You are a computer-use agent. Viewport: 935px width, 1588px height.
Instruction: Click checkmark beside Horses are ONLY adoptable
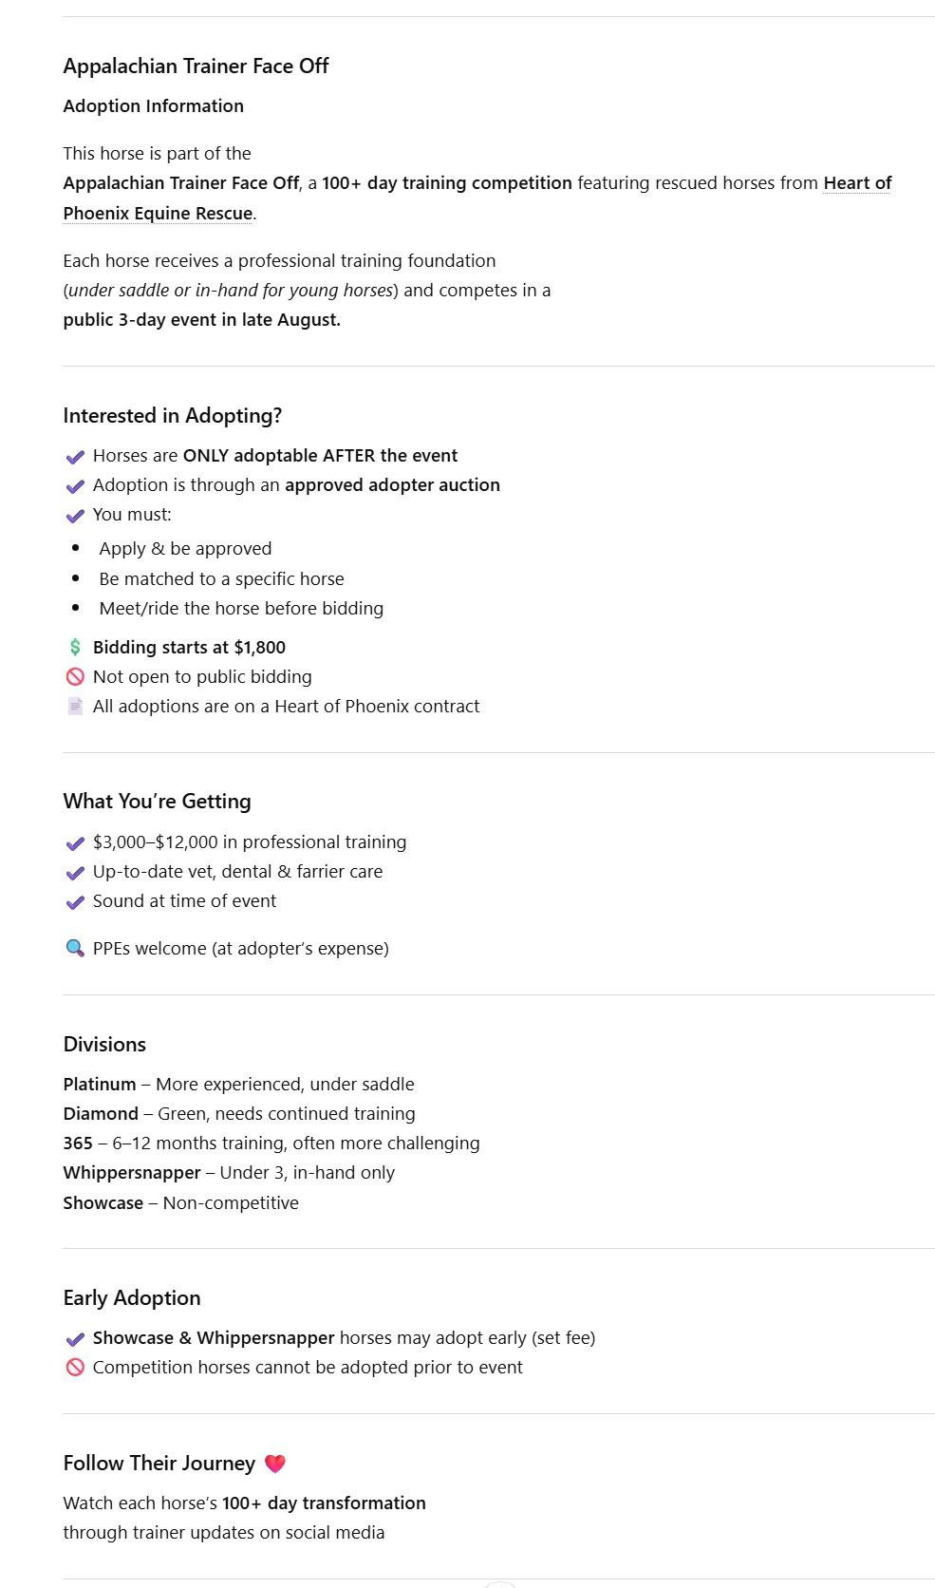75,457
